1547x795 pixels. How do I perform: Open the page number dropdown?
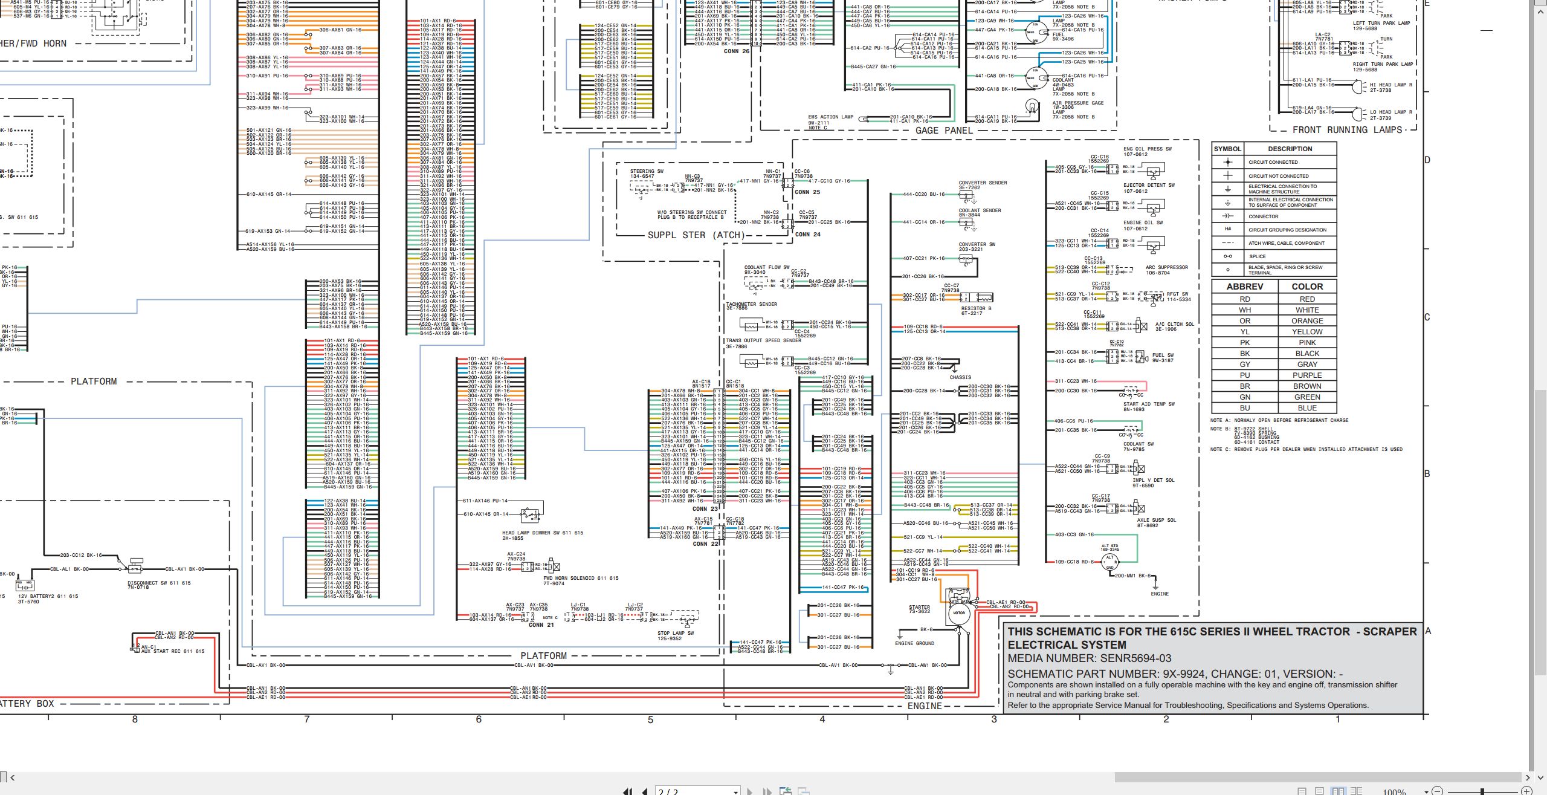[x=735, y=792]
